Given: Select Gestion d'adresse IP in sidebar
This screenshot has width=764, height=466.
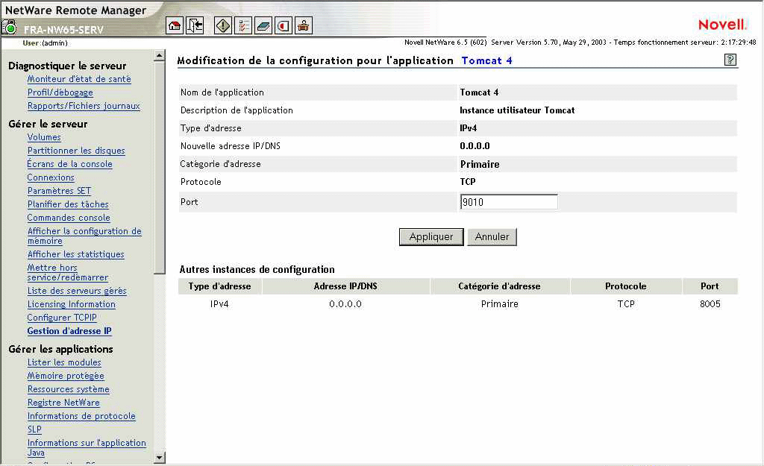Looking at the screenshot, I should 69,330.
